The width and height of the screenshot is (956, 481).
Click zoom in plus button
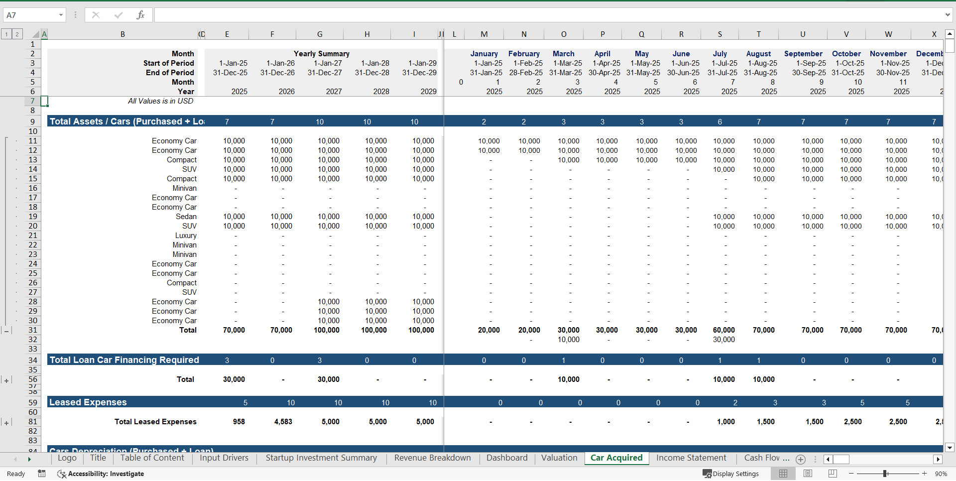click(924, 474)
